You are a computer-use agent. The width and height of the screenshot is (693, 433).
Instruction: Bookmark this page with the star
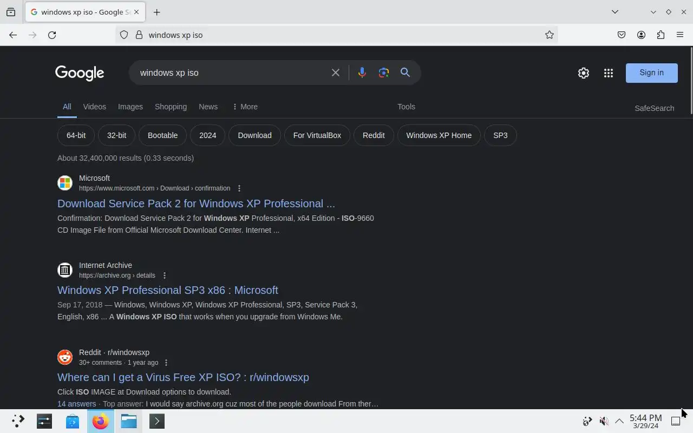point(550,35)
